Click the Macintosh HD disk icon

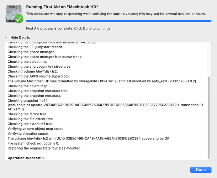(x=14, y=14)
